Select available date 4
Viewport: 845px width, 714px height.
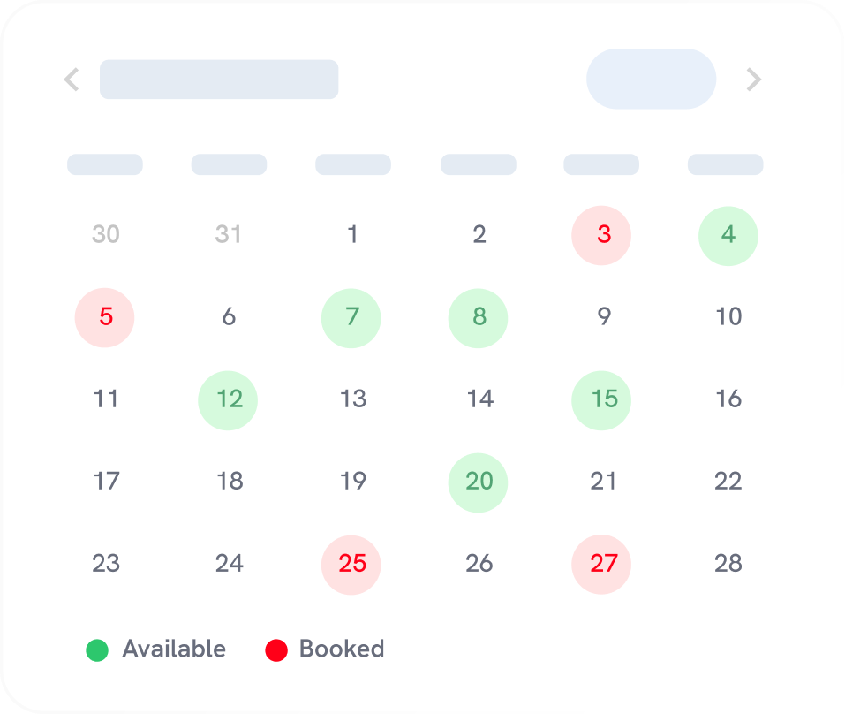coord(728,235)
